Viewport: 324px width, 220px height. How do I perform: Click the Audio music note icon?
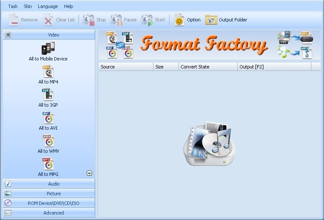8,184
